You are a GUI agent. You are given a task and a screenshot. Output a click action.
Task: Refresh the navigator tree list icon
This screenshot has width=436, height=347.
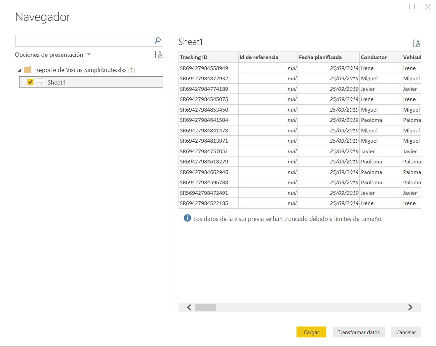(159, 55)
